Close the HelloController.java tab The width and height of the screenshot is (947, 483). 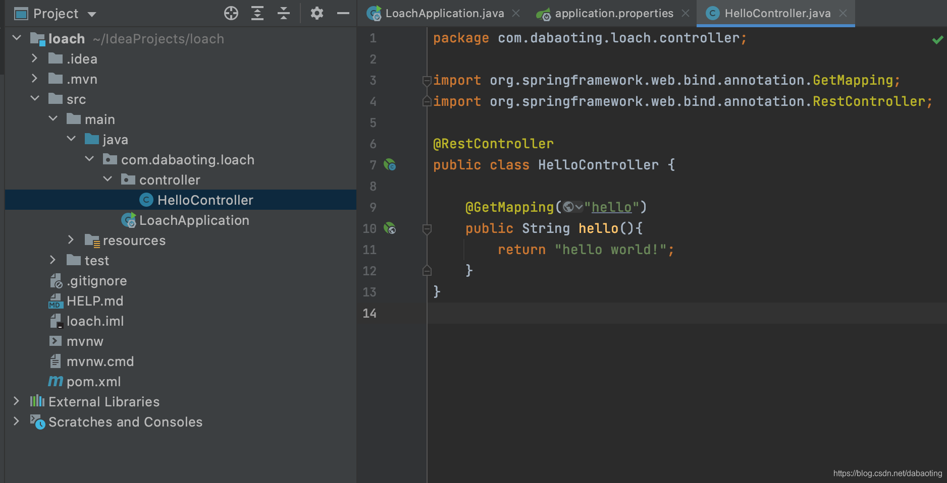pos(843,13)
